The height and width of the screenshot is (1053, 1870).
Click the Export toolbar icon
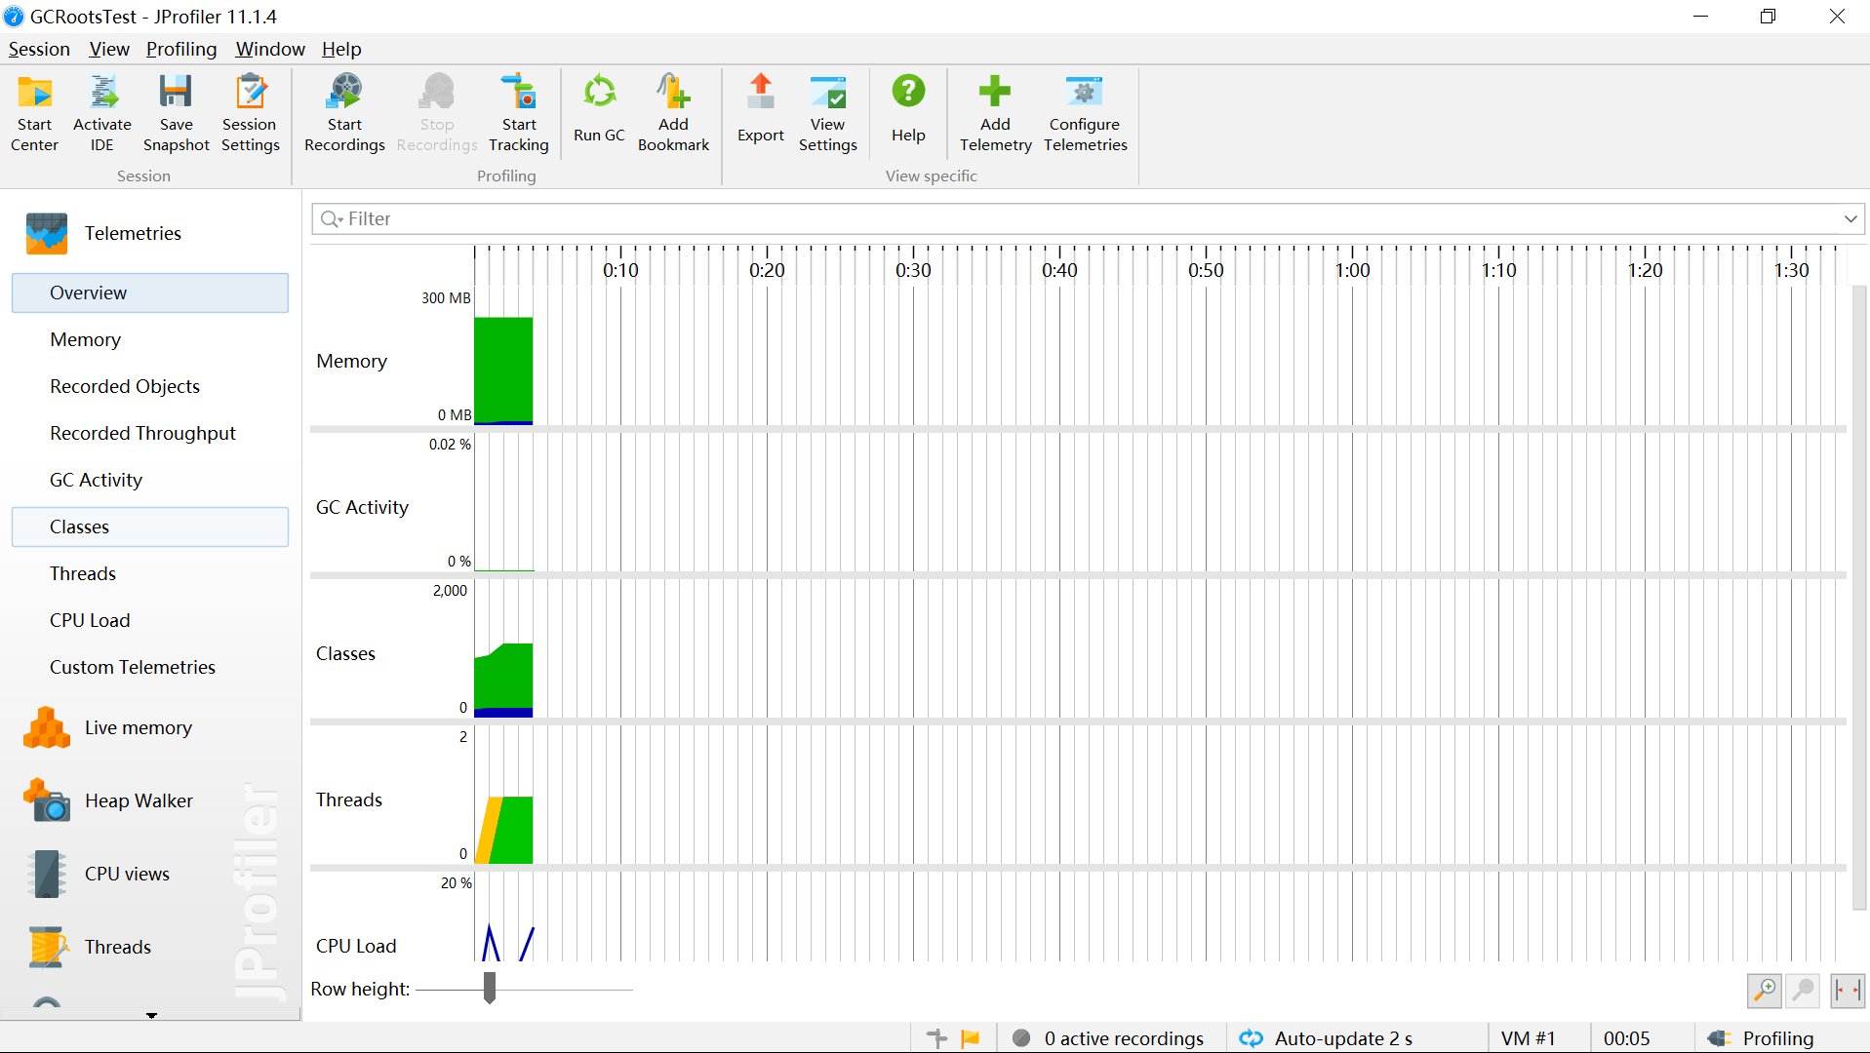click(x=760, y=94)
